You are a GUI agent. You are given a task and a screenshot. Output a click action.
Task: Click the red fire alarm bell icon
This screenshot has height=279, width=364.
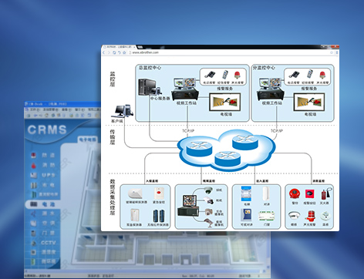[x=294, y=193]
